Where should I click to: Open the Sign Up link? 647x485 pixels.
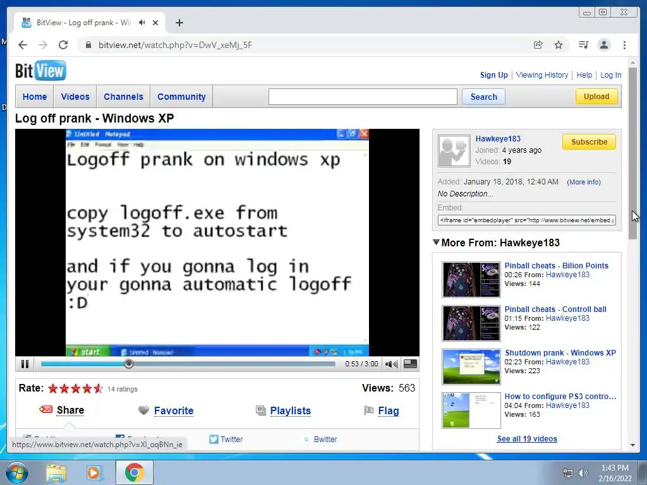[x=494, y=75]
